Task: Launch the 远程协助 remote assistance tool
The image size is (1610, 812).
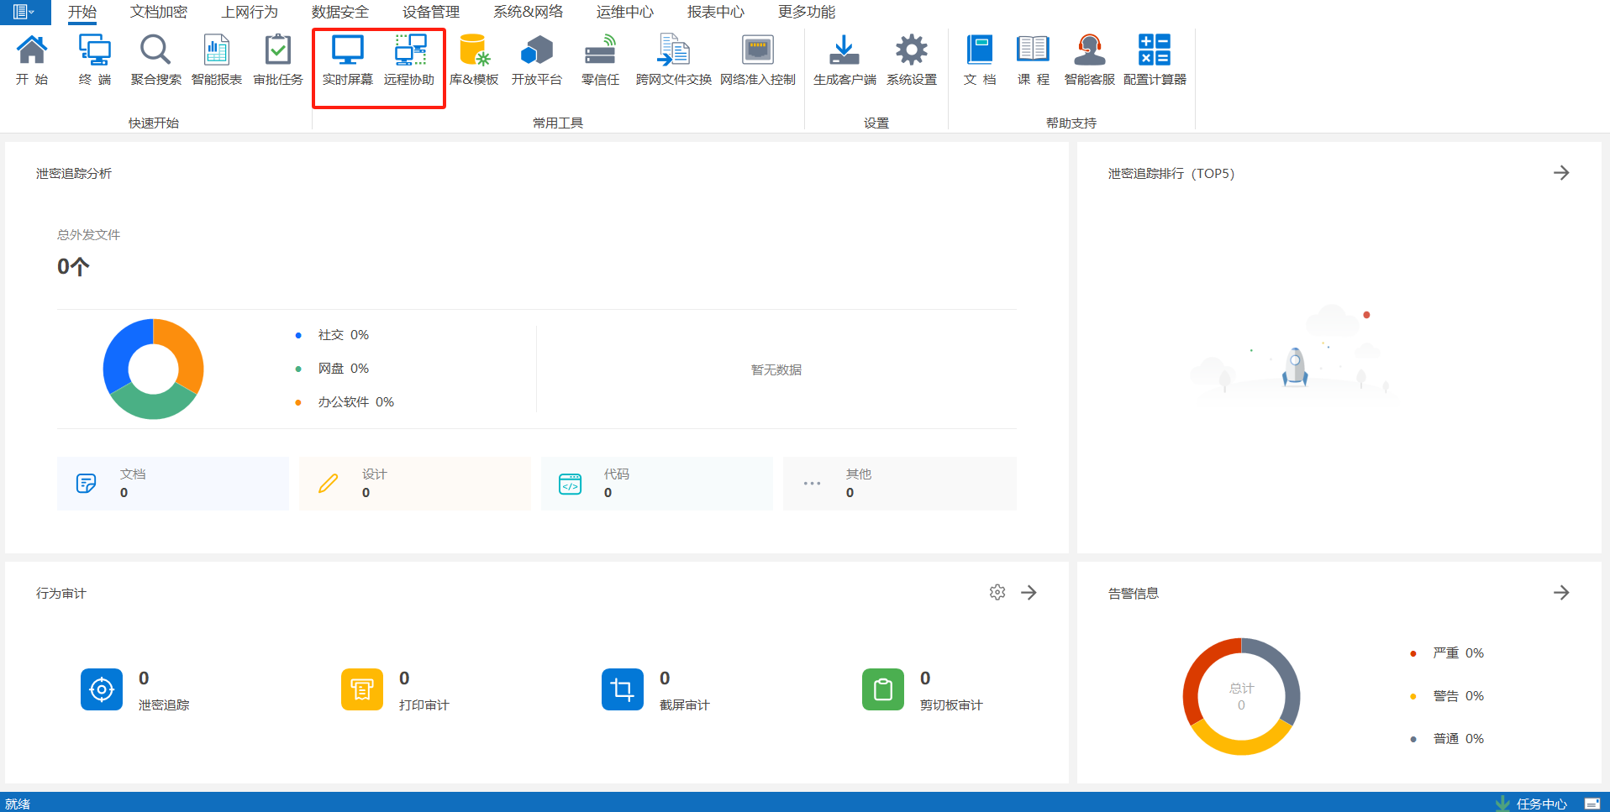Action: point(409,60)
